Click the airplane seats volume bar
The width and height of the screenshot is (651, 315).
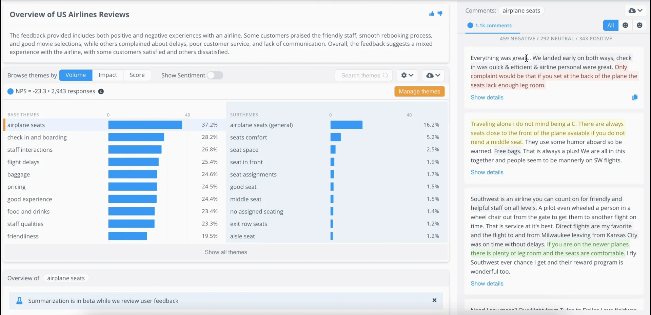coord(145,125)
